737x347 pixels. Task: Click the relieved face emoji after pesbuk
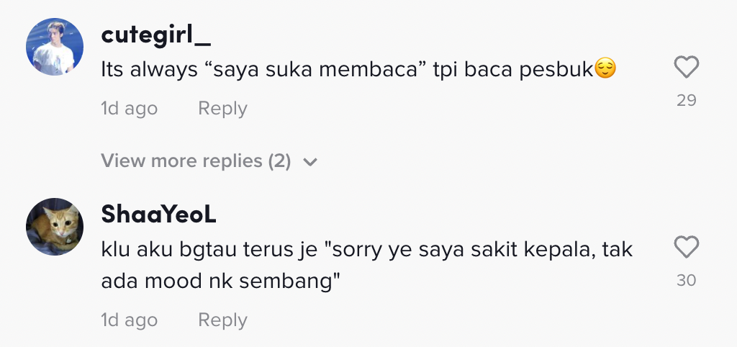606,70
